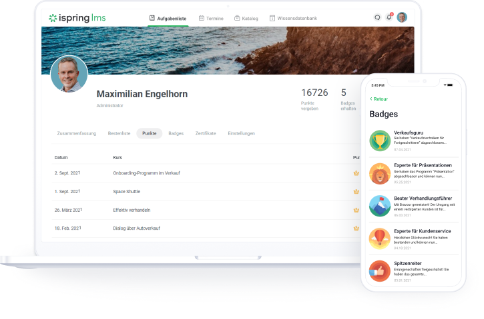484x319 pixels.
Task: Click the Termine calendar icon
Action: pyautogui.click(x=201, y=18)
